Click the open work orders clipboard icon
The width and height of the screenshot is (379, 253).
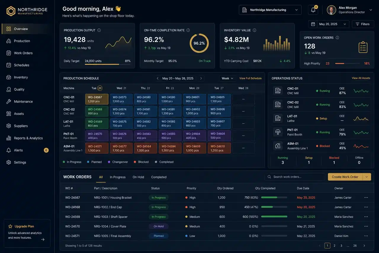coord(363,47)
